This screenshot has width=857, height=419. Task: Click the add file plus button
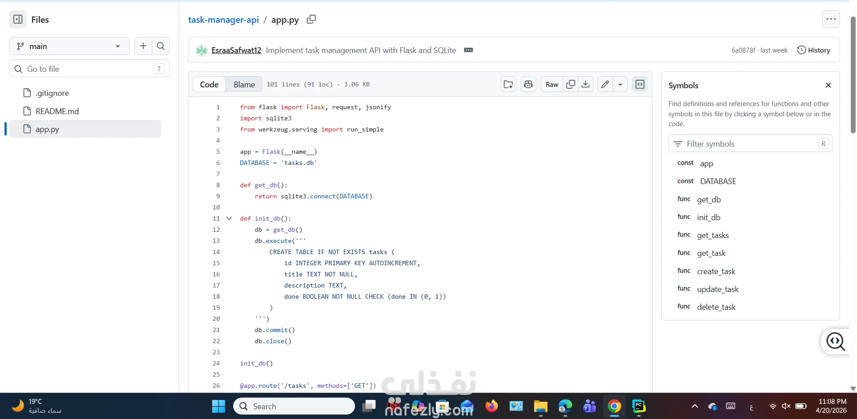(143, 46)
